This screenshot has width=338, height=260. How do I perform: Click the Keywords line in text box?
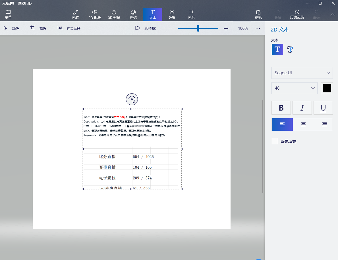pos(125,135)
